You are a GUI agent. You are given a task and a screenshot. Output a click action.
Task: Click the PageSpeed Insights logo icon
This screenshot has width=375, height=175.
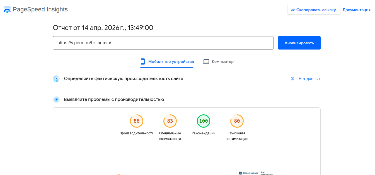click(7, 9)
